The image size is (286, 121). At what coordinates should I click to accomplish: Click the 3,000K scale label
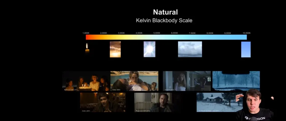pos(121,33)
